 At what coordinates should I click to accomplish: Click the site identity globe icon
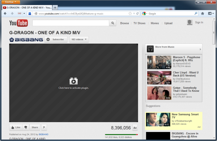coord(36,13)
